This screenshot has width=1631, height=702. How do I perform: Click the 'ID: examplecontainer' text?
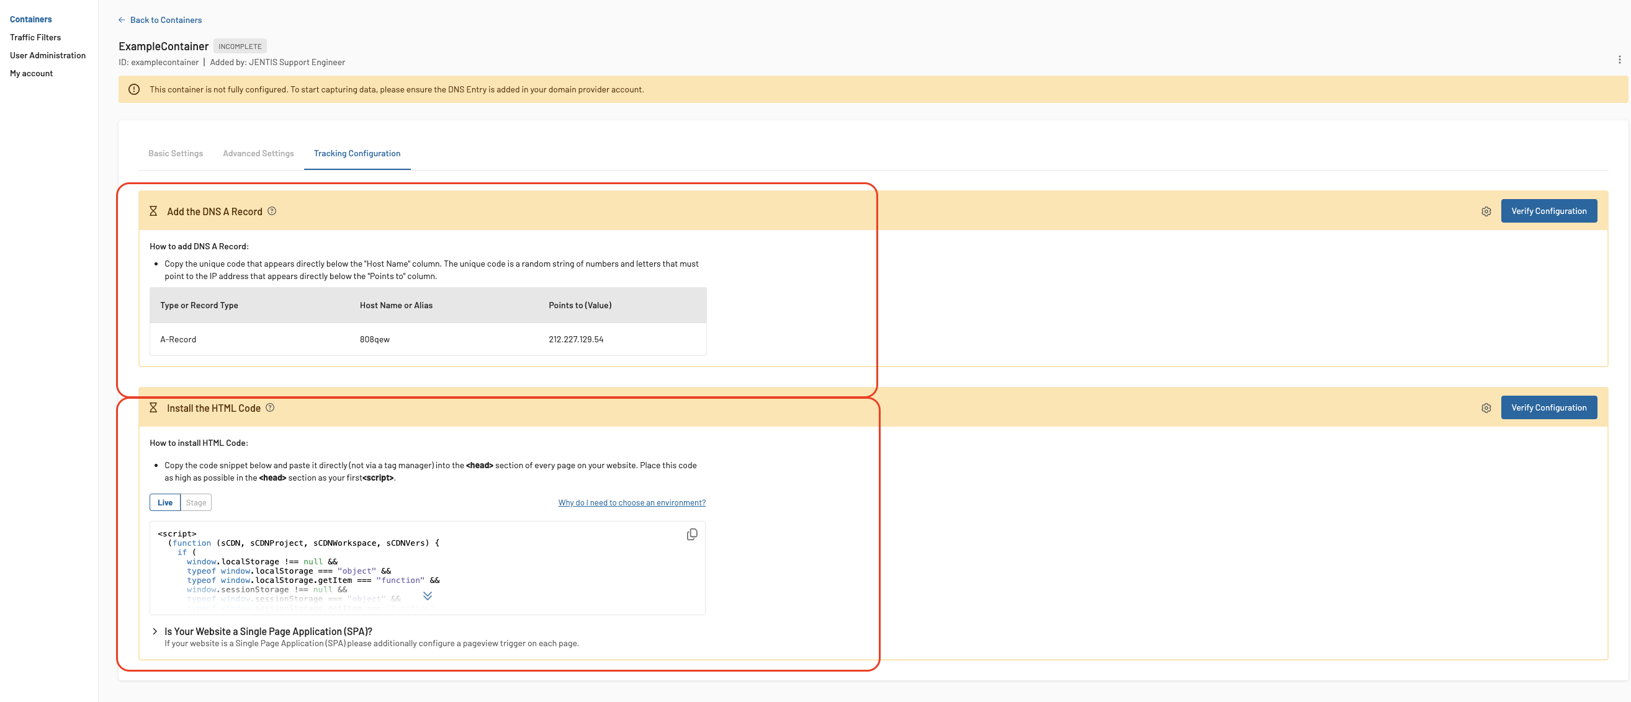(x=158, y=63)
